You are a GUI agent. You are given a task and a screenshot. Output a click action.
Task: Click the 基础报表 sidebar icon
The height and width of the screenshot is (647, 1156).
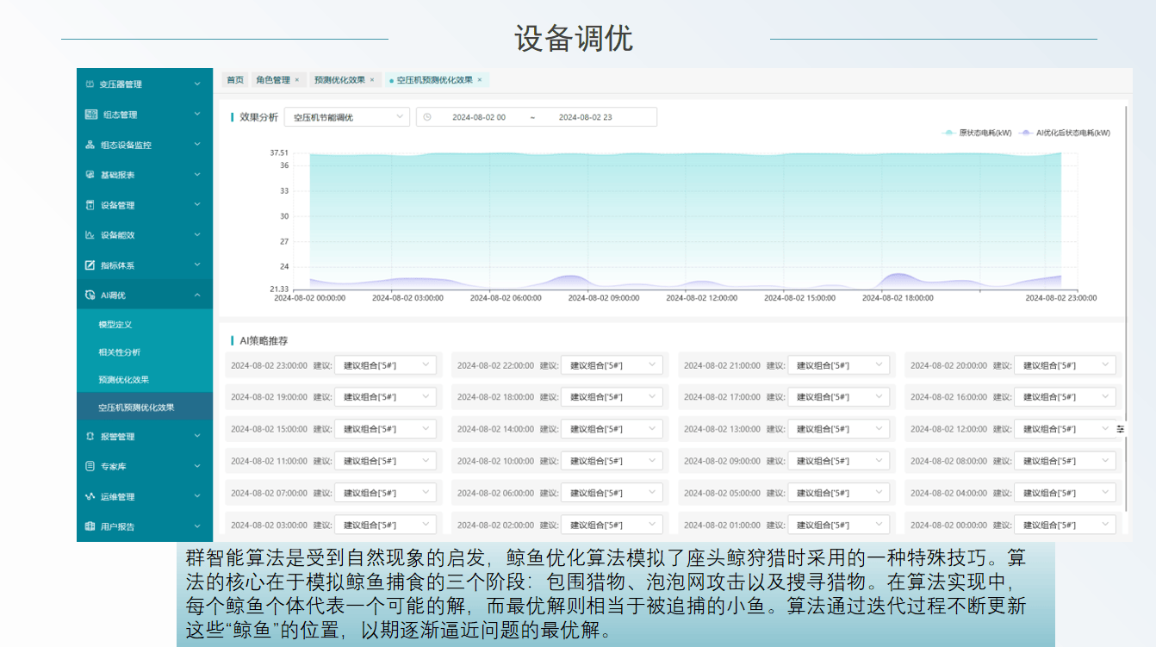90,175
